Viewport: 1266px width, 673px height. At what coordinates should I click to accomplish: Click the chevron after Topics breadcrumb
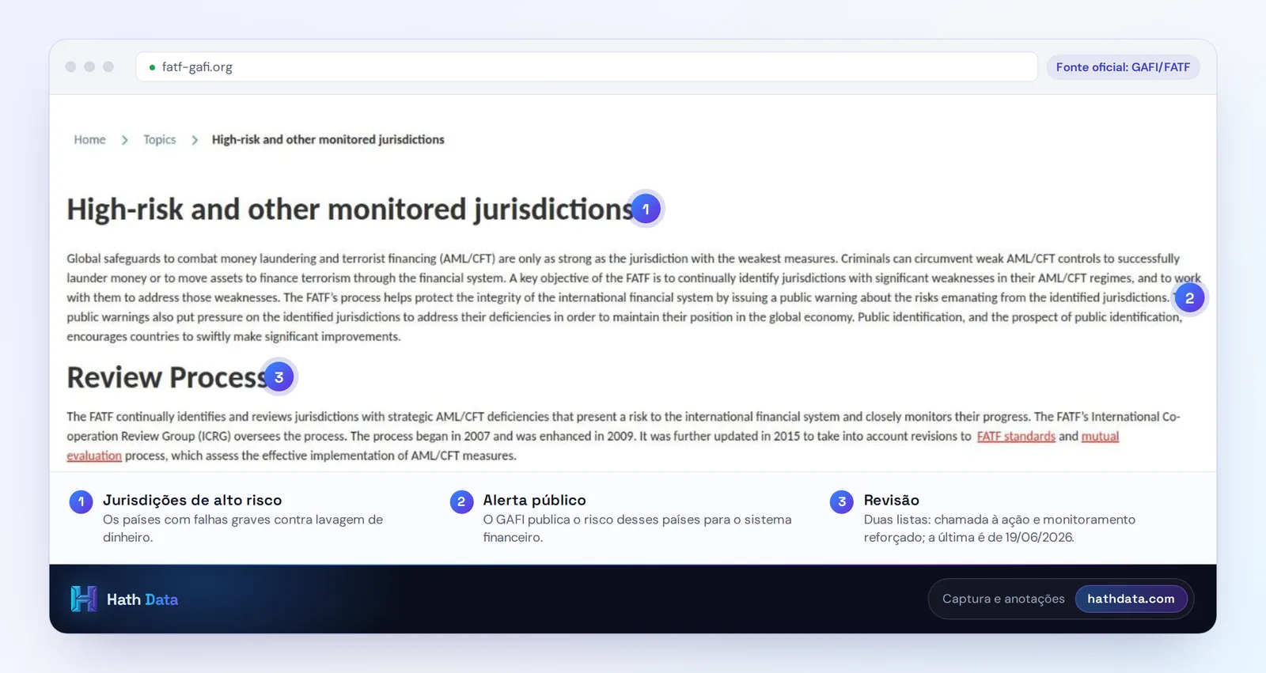point(194,140)
